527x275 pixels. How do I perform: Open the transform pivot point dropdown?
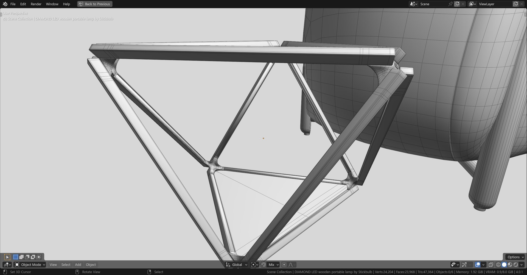coord(254,265)
